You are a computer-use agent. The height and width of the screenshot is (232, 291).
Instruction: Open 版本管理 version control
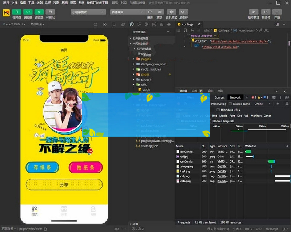pos(254,12)
